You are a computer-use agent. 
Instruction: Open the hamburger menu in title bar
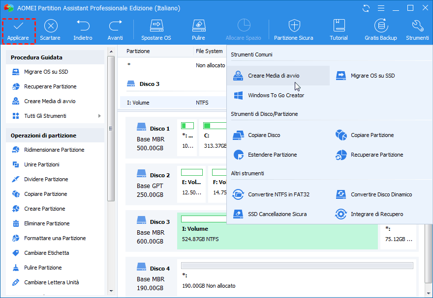point(380,8)
